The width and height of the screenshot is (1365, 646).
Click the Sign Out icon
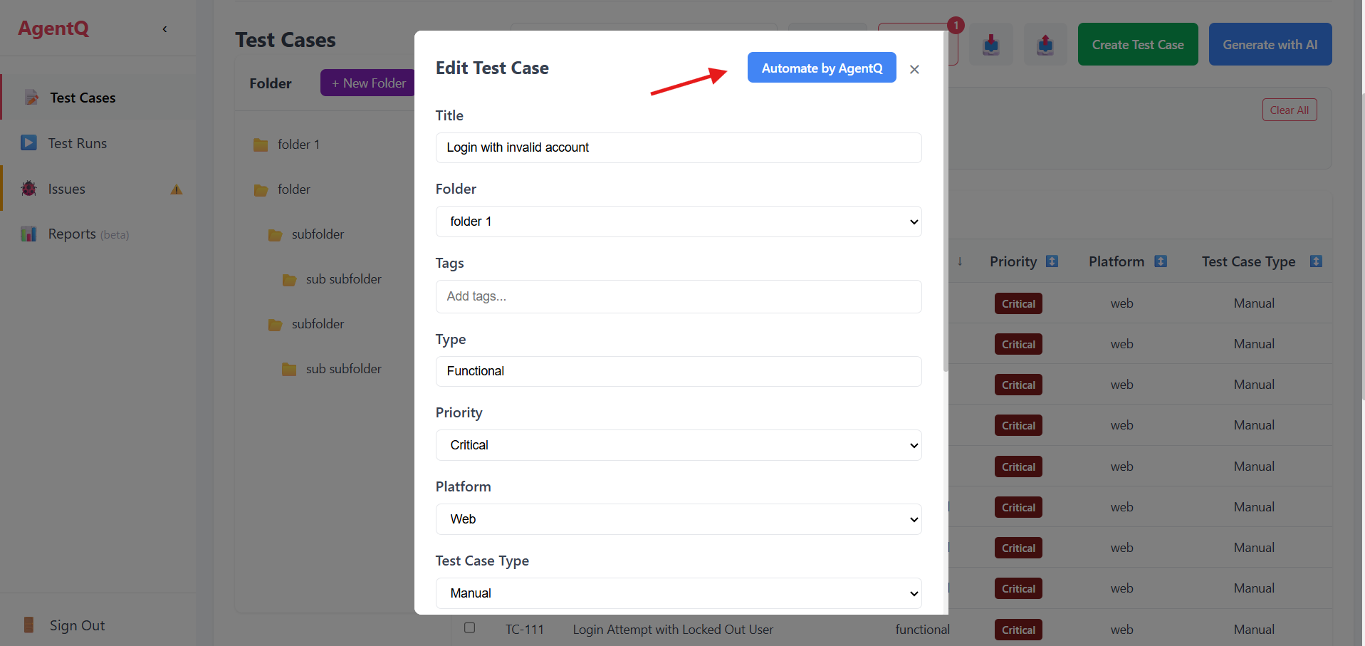pos(28,625)
